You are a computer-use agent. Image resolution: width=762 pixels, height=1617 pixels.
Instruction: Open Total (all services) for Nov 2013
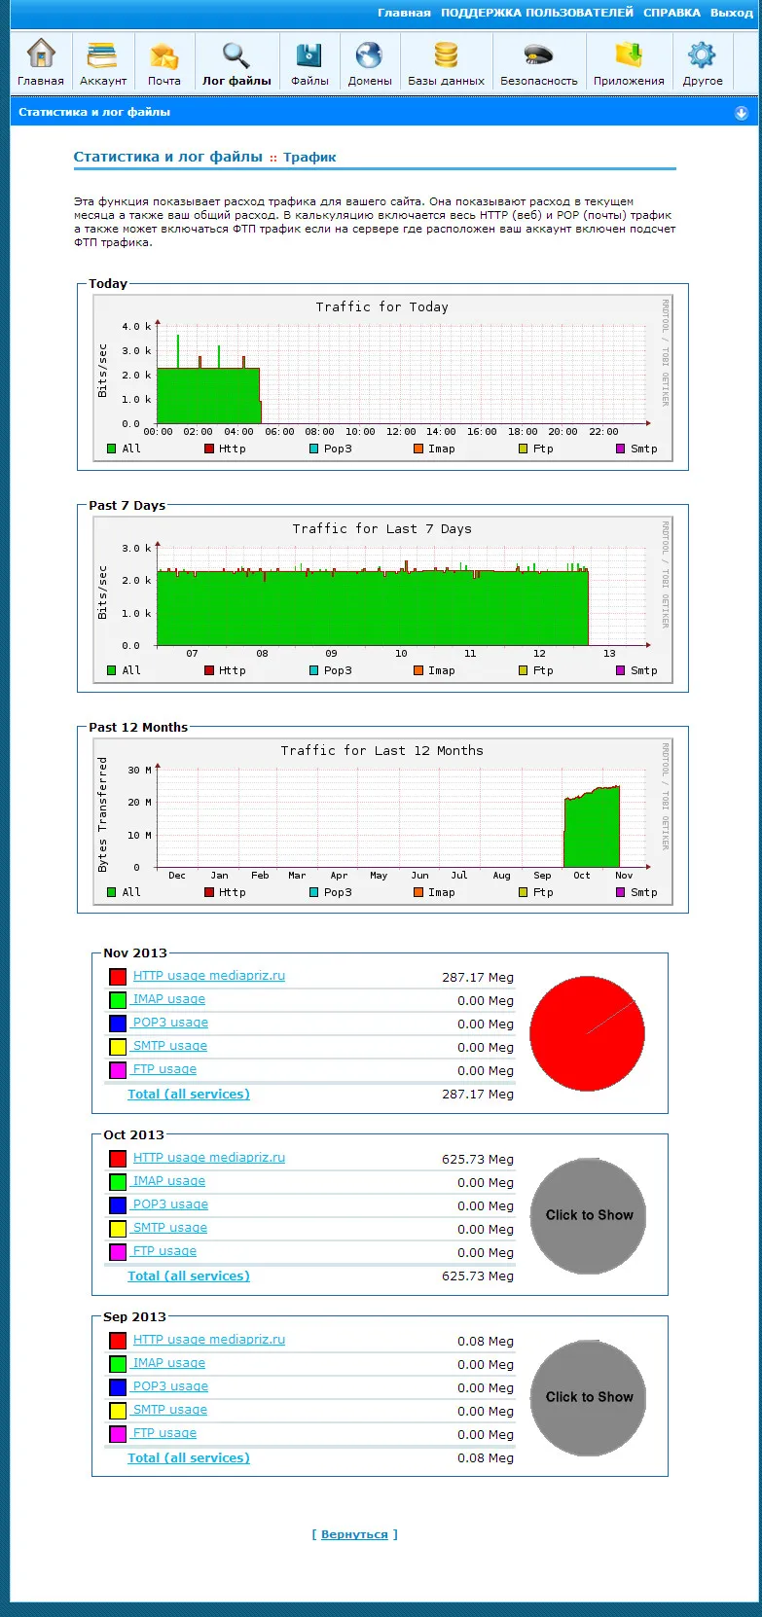[x=189, y=1095]
